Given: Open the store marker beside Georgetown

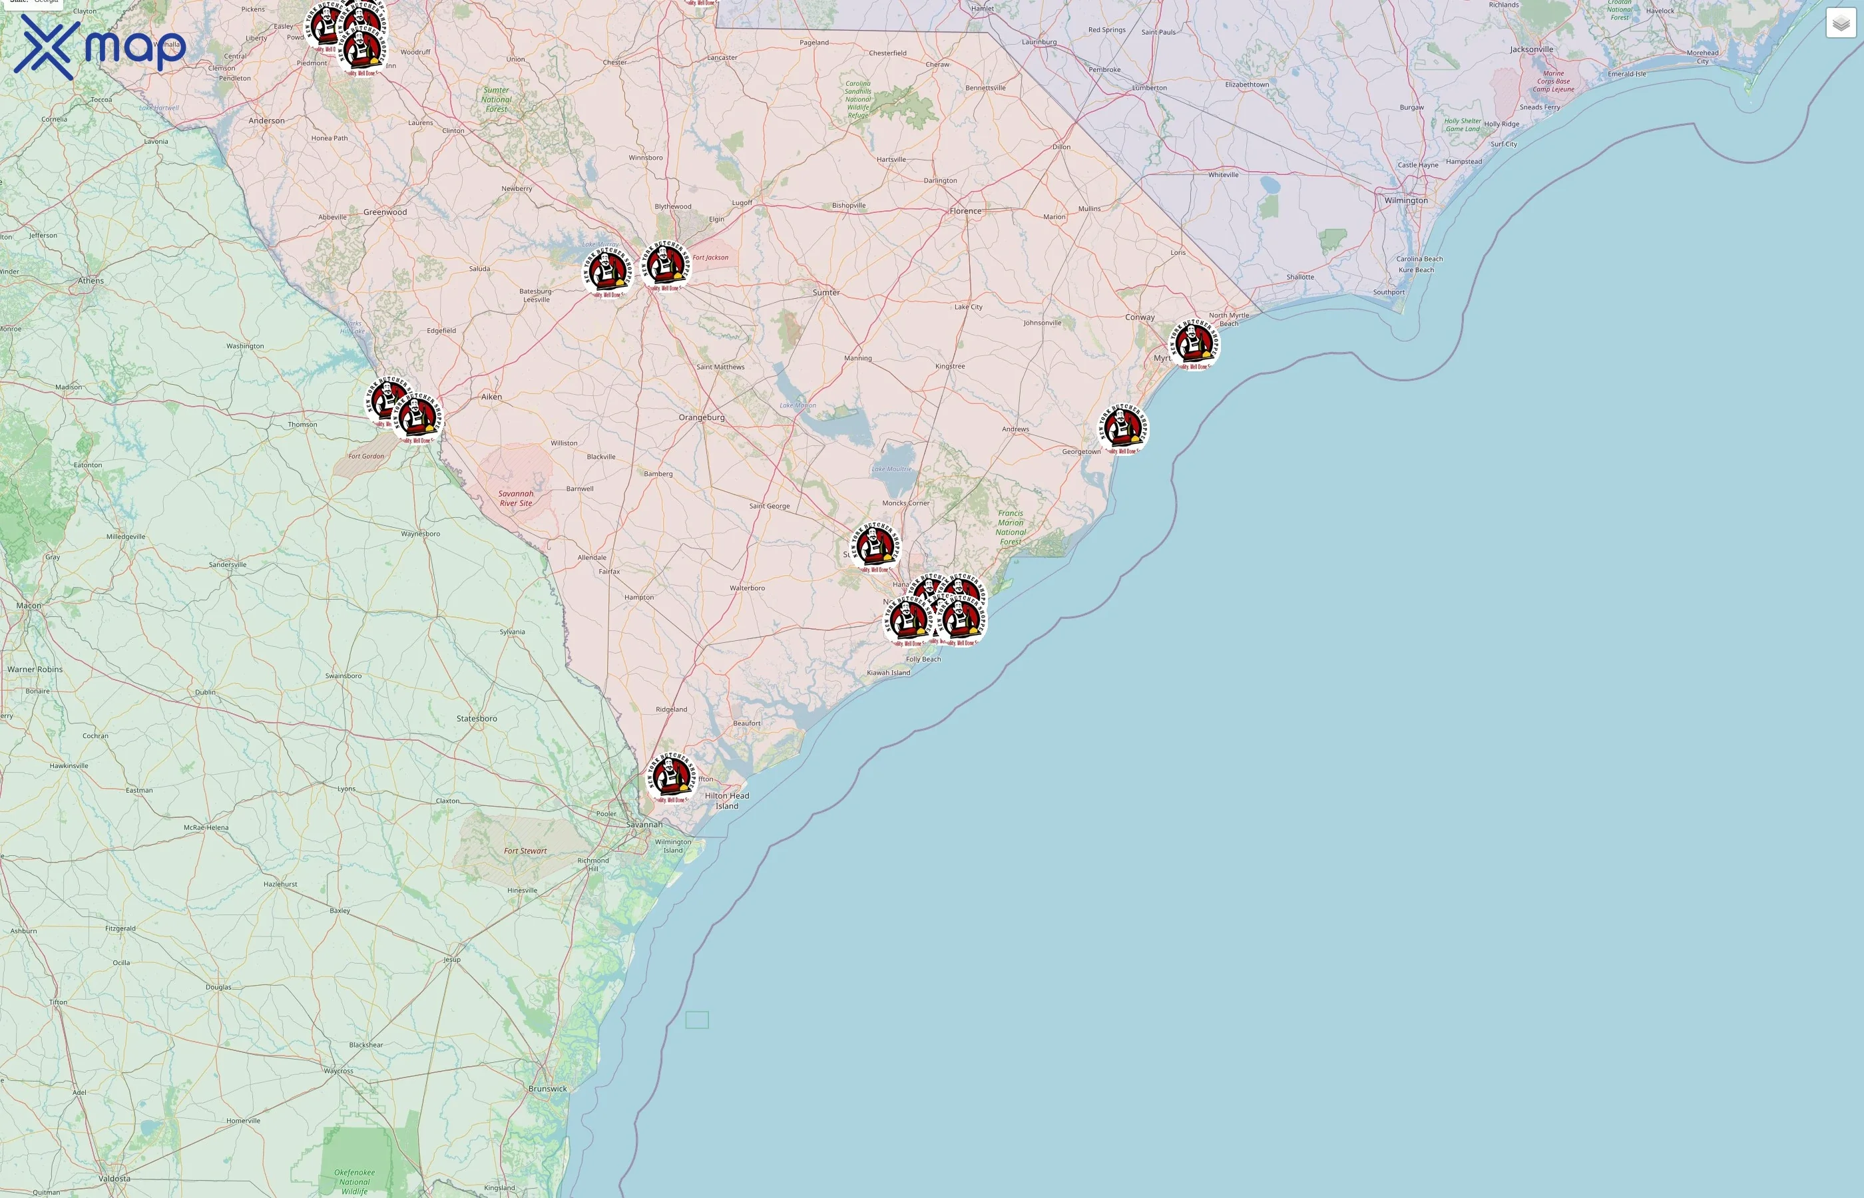Looking at the screenshot, I should coord(1123,429).
